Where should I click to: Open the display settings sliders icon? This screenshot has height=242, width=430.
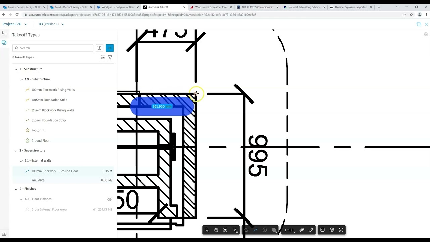click(103, 57)
